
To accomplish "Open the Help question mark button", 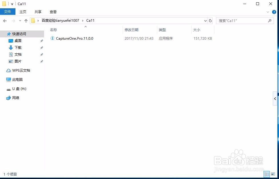I will pos(274,12).
